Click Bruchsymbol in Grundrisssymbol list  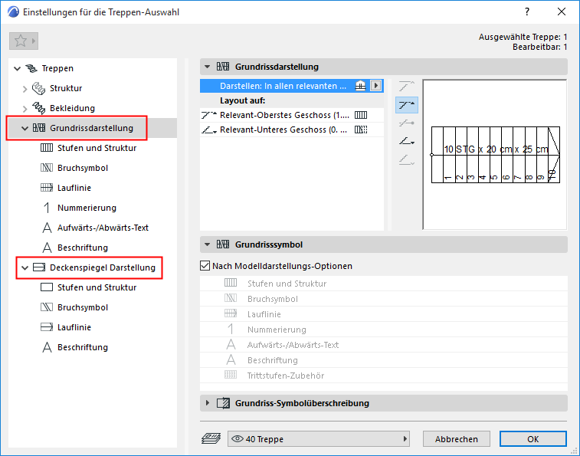pyautogui.click(x=384, y=299)
